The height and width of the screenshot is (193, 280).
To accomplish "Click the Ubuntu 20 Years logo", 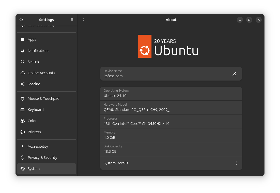I will pos(168,46).
